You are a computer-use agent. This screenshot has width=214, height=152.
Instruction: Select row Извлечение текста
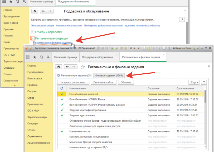(x=131, y=131)
